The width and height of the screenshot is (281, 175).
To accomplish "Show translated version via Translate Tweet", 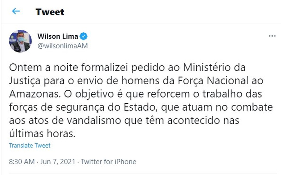I will point(30,145).
